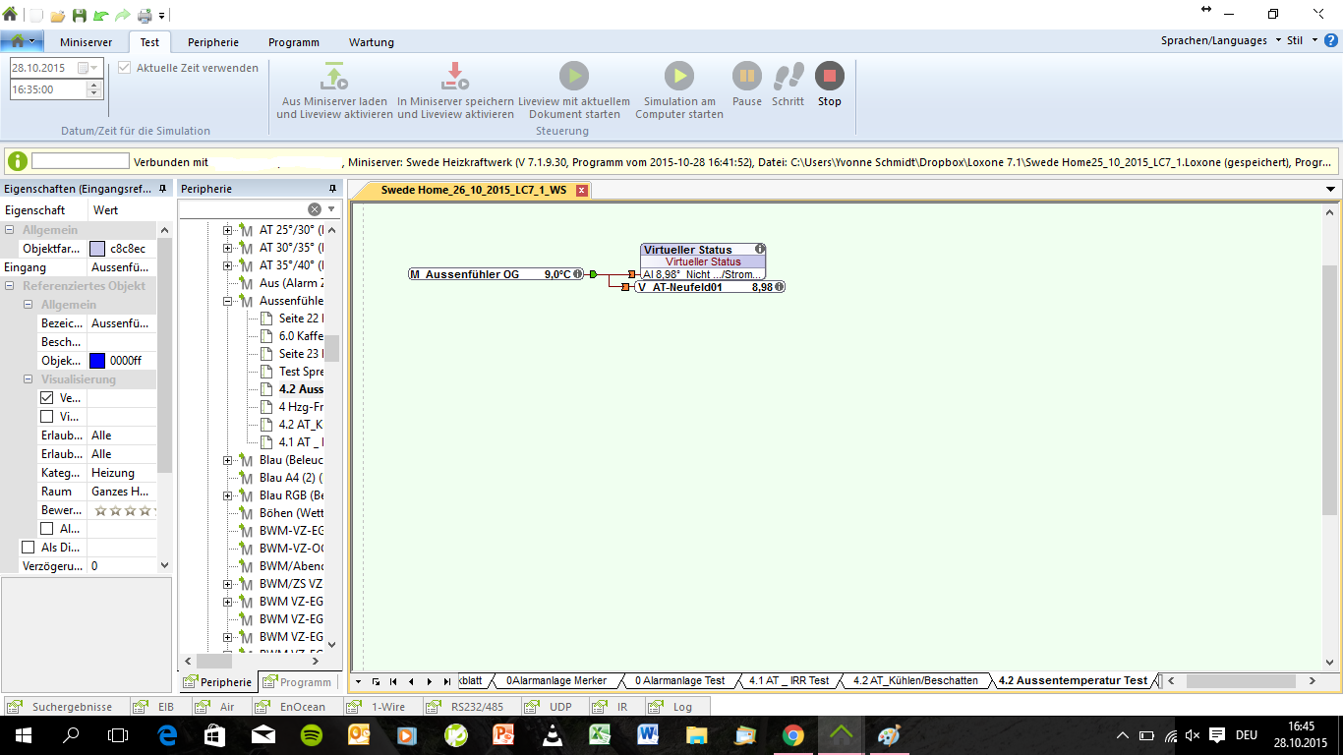Expand the AT 35°/40° tree node
Screen dimensions: 1343x755
point(228,265)
